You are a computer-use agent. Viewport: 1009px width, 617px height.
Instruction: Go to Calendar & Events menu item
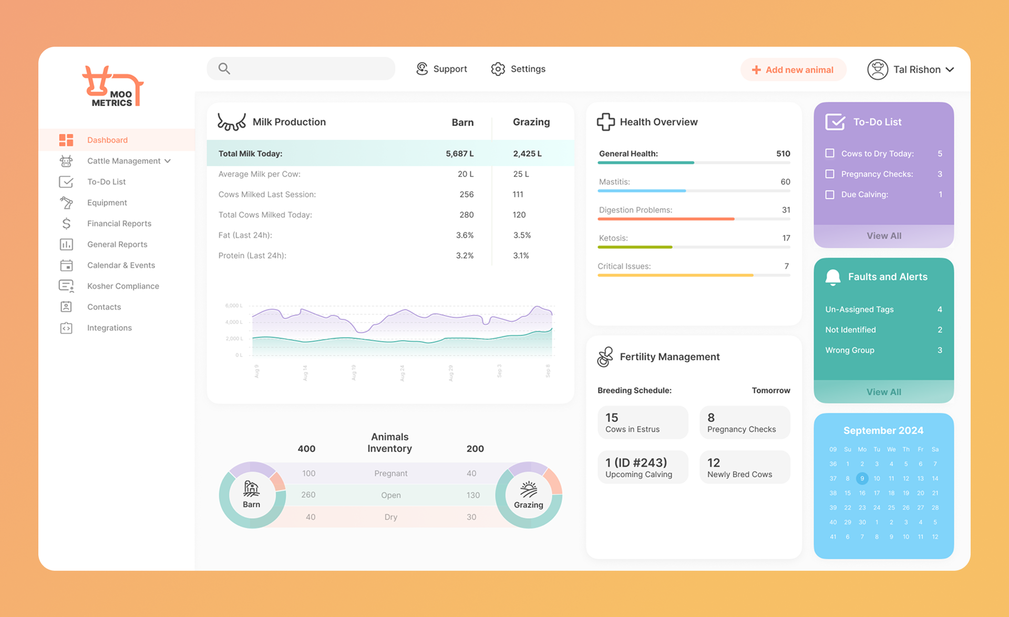point(121,265)
